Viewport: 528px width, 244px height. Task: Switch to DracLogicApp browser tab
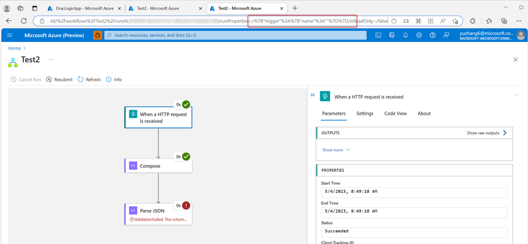click(84, 8)
